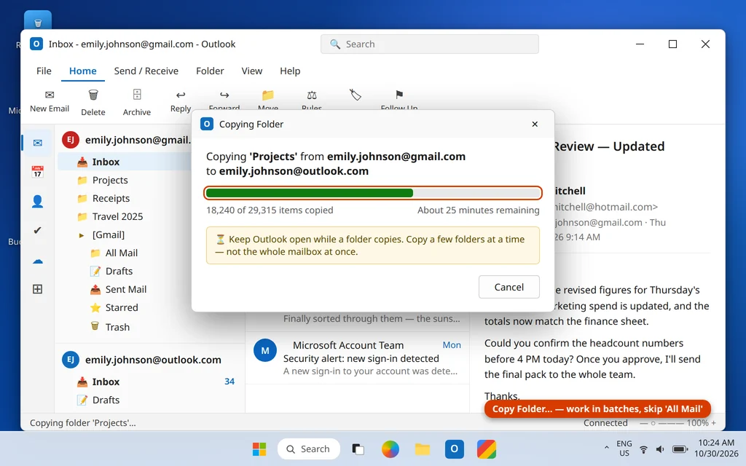
Task: Click 'Connected' status bar text
Action: (605, 423)
